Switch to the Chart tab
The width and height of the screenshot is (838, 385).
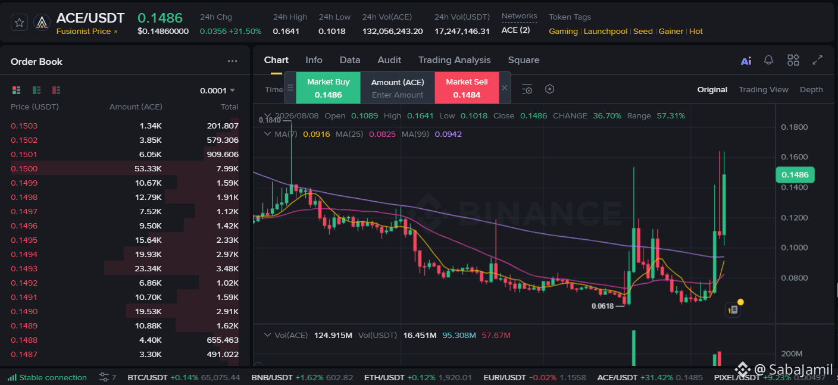pyautogui.click(x=276, y=60)
